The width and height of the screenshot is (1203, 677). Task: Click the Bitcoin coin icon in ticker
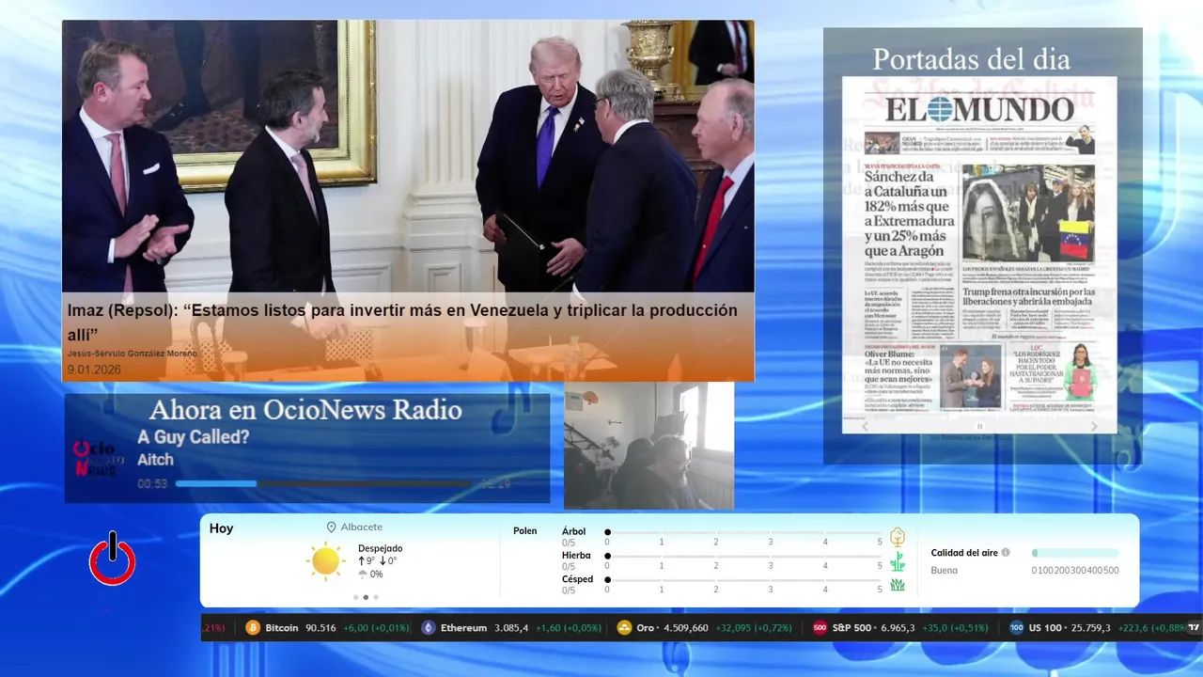click(x=253, y=628)
